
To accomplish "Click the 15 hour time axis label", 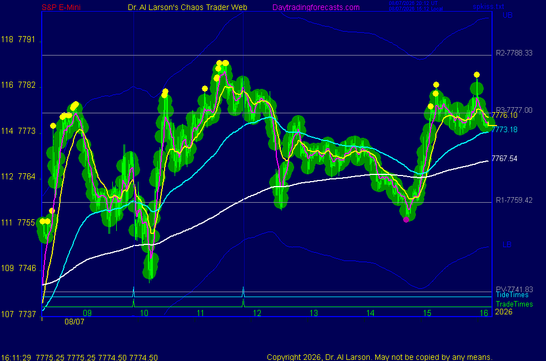I will coord(427,313).
